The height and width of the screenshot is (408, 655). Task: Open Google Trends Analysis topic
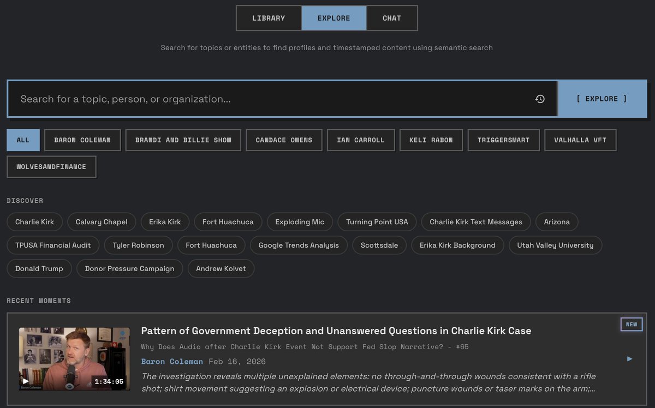[x=299, y=245]
